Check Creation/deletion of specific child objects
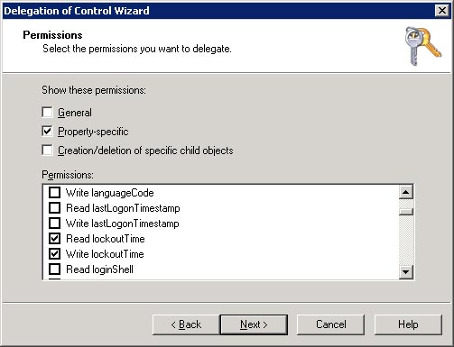The image size is (454, 347). tap(47, 151)
